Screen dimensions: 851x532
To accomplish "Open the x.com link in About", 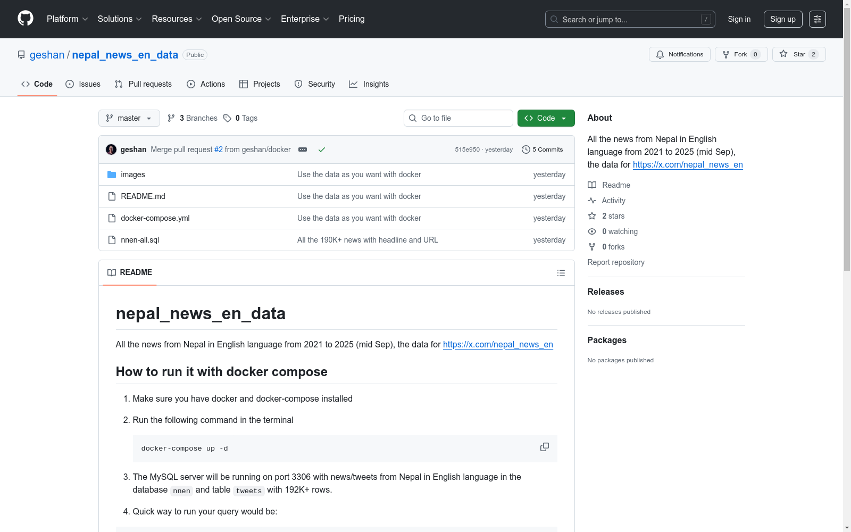I will [x=688, y=164].
